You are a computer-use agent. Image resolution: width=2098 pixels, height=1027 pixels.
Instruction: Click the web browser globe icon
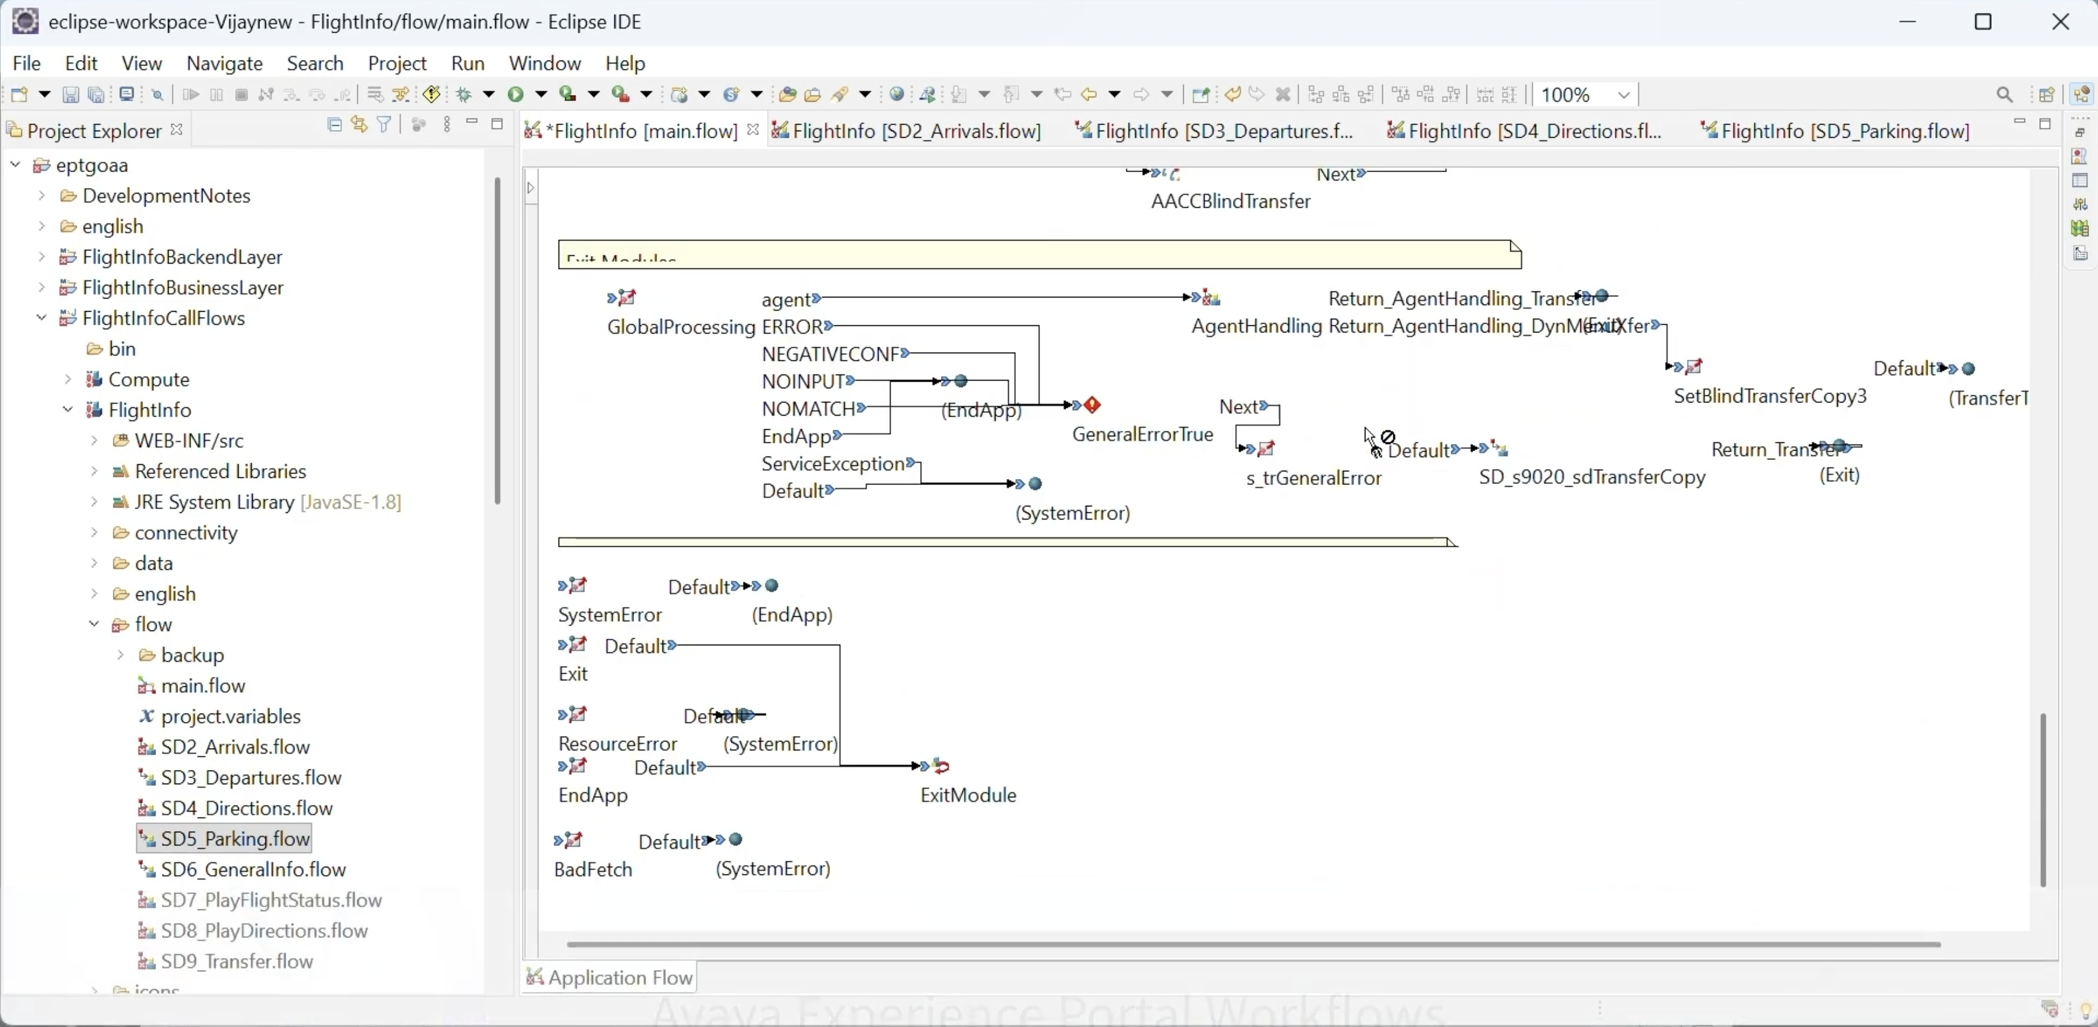(896, 94)
